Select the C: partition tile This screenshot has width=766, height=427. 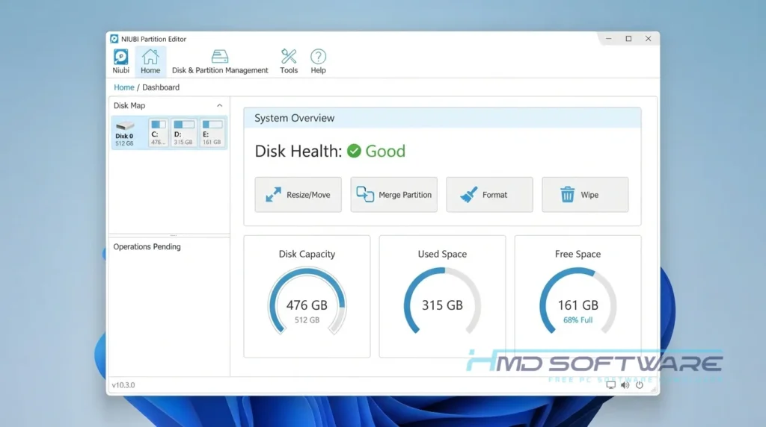pos(159,133)
